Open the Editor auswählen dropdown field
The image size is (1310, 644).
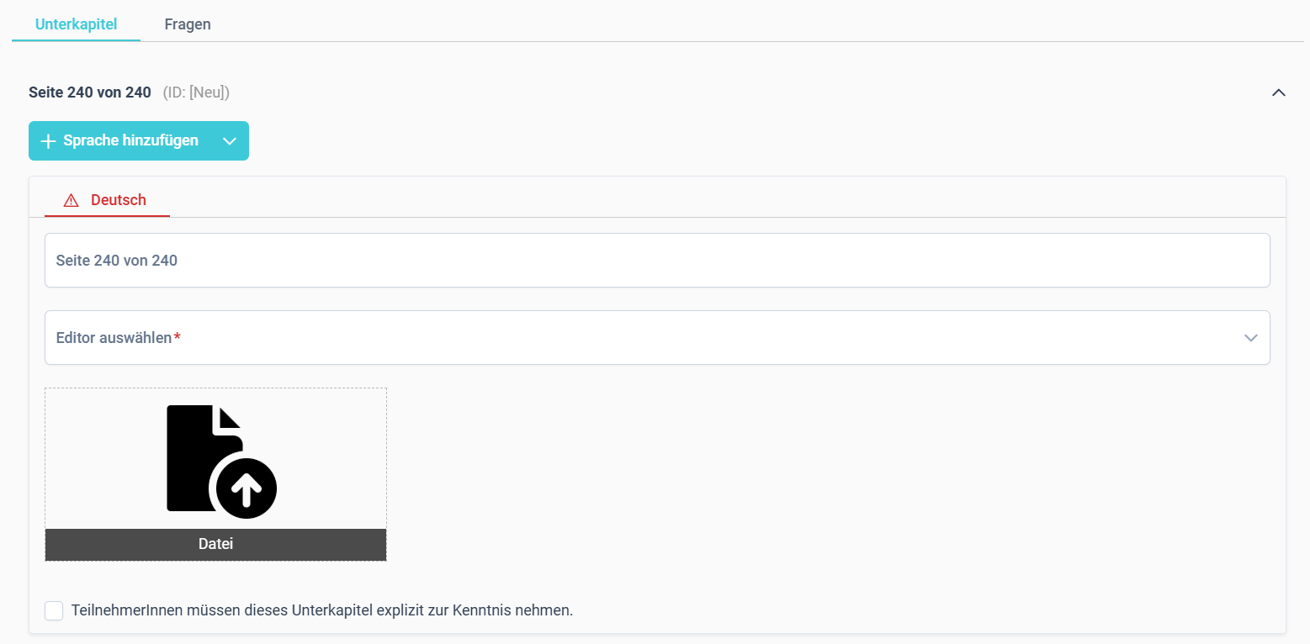[657, 337]
